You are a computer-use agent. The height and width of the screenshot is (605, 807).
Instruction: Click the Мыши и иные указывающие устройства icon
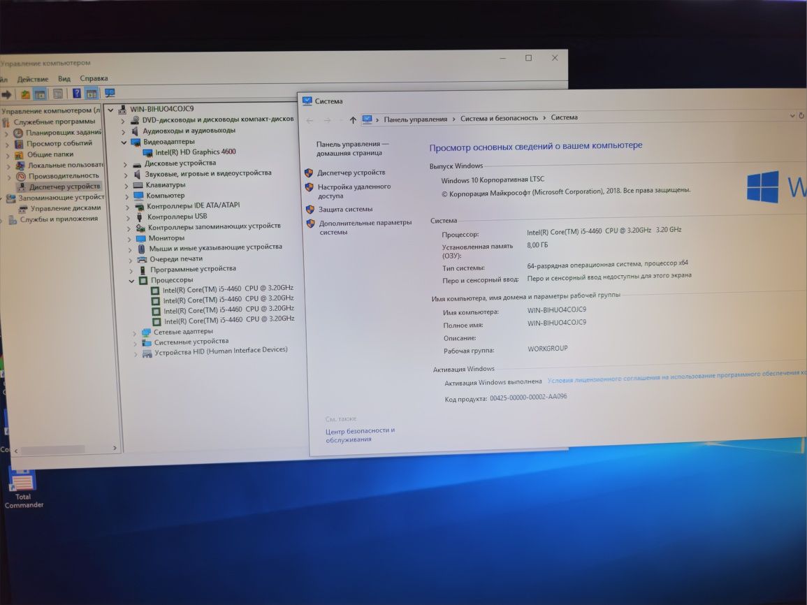pos(141,249)
